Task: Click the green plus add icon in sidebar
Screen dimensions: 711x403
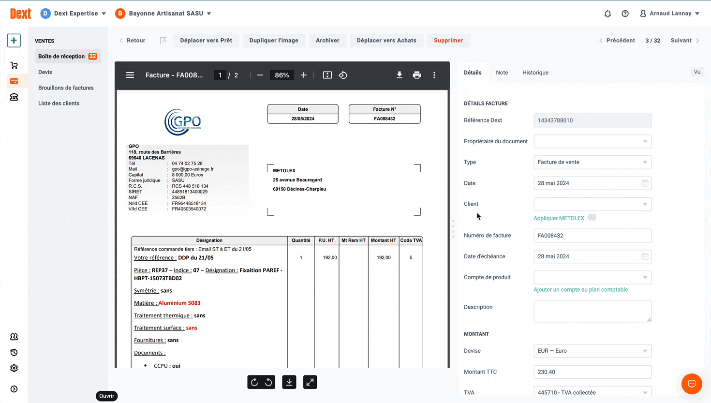Action: pos(14,41)
